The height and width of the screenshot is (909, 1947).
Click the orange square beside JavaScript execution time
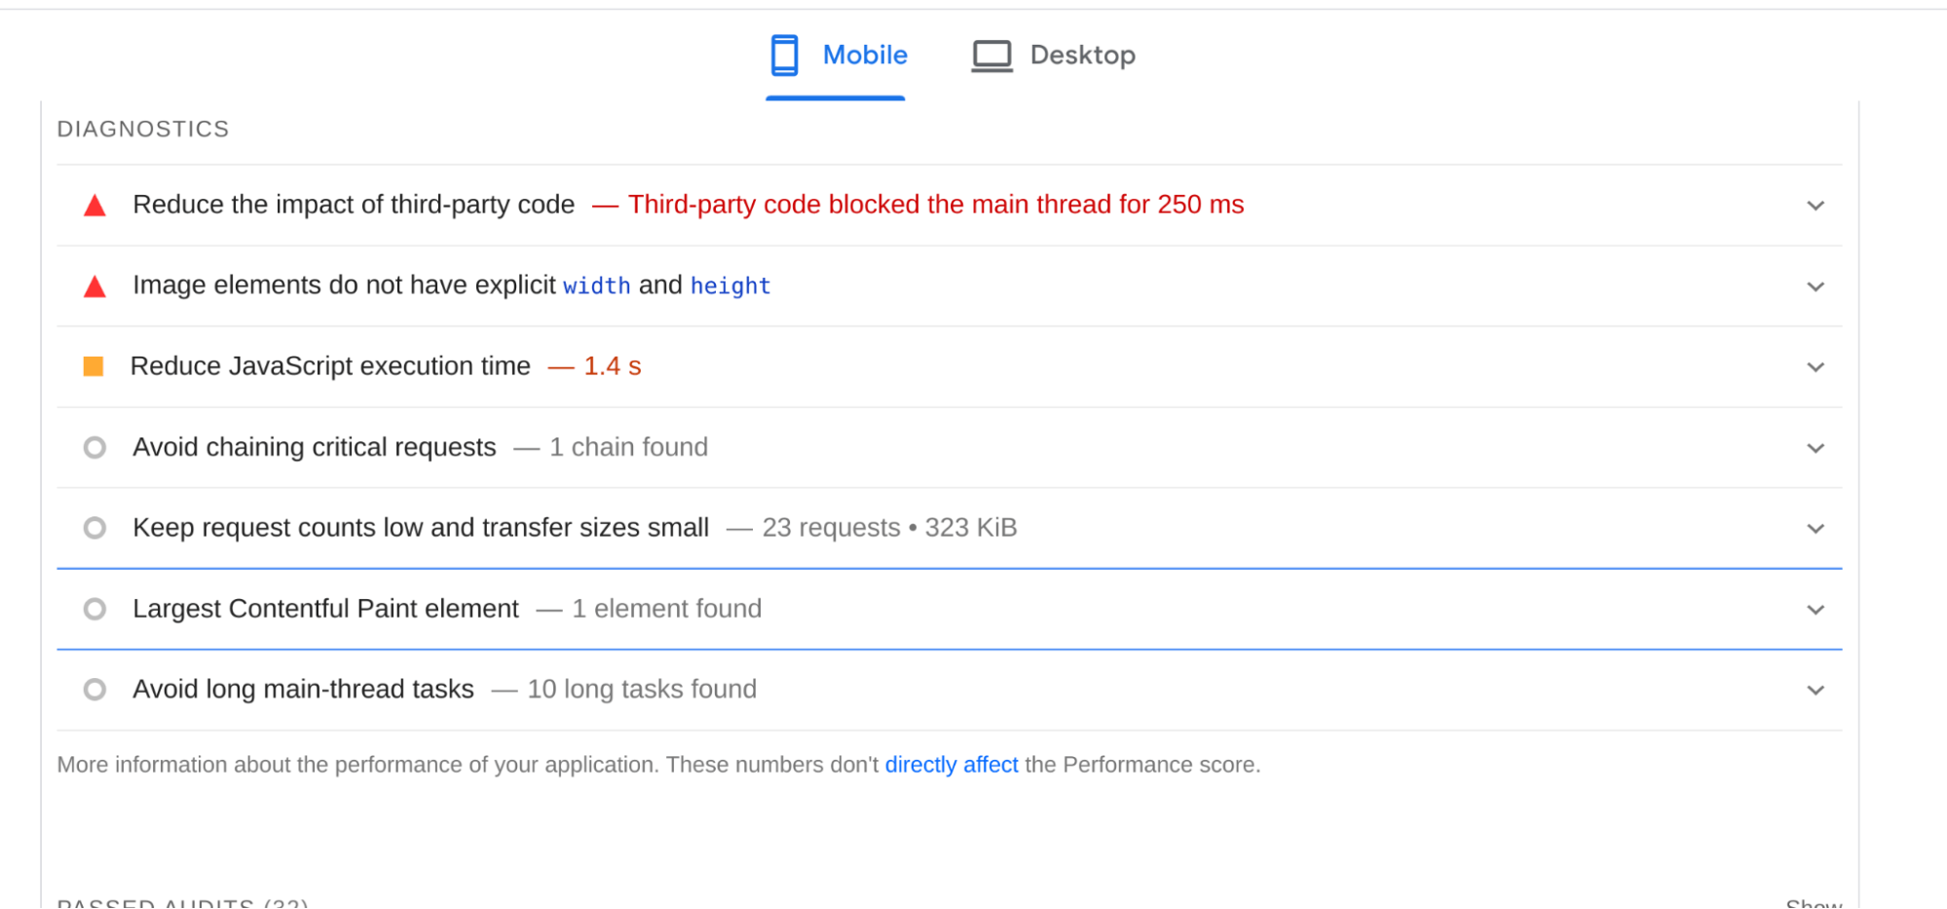click(94, 366)
